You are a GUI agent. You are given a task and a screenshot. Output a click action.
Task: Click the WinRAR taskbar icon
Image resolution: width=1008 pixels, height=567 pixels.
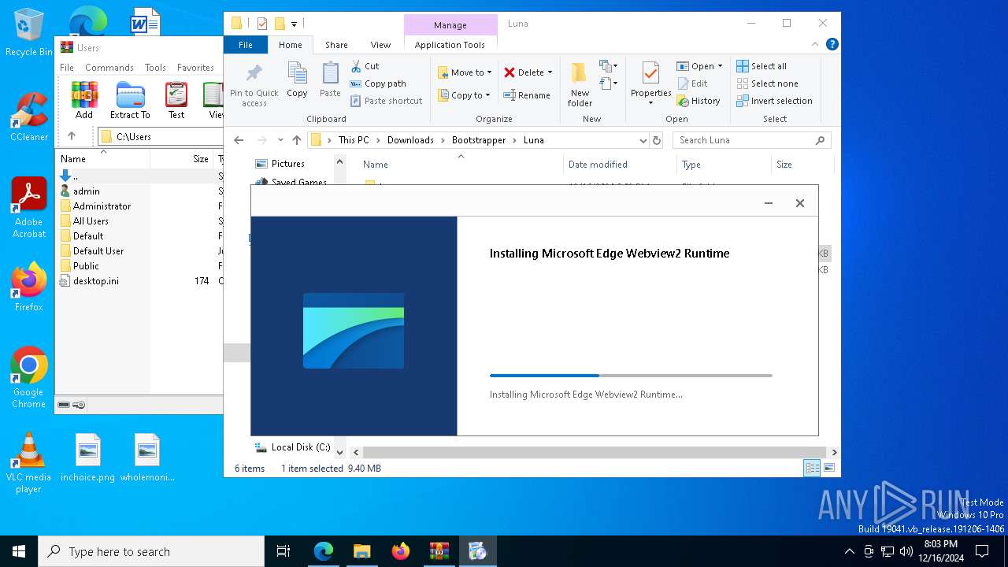pyautogui.click(x=439, y=551)
